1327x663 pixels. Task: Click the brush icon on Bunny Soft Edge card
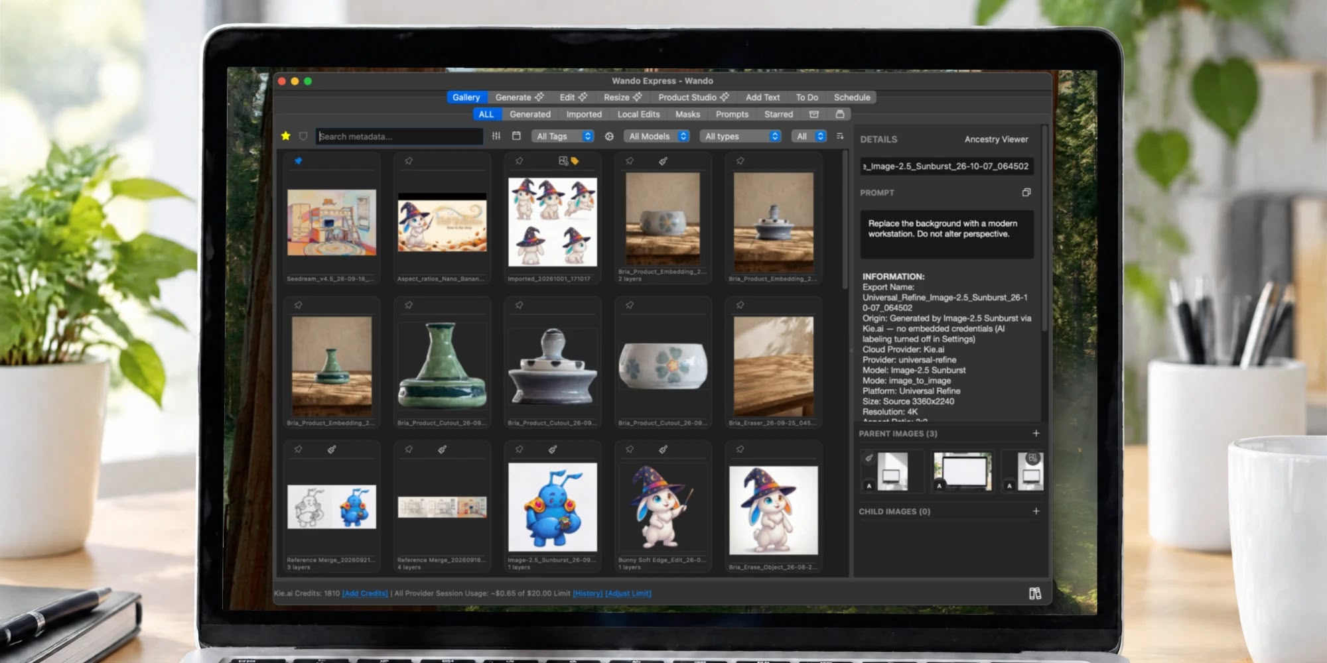pyautogui.click(x=663, y=450)
